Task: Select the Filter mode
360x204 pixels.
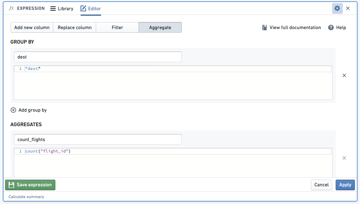Action: (x=117, y=28)
